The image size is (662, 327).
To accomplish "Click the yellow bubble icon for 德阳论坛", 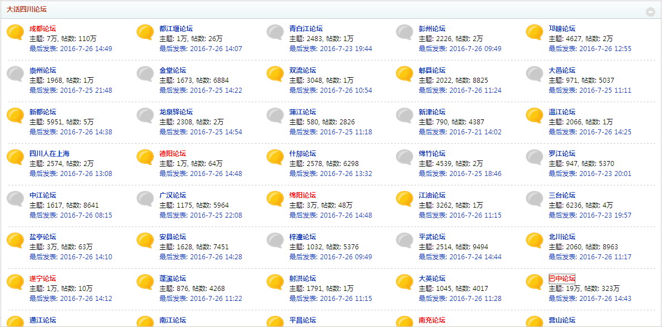I will pos(146,157).
